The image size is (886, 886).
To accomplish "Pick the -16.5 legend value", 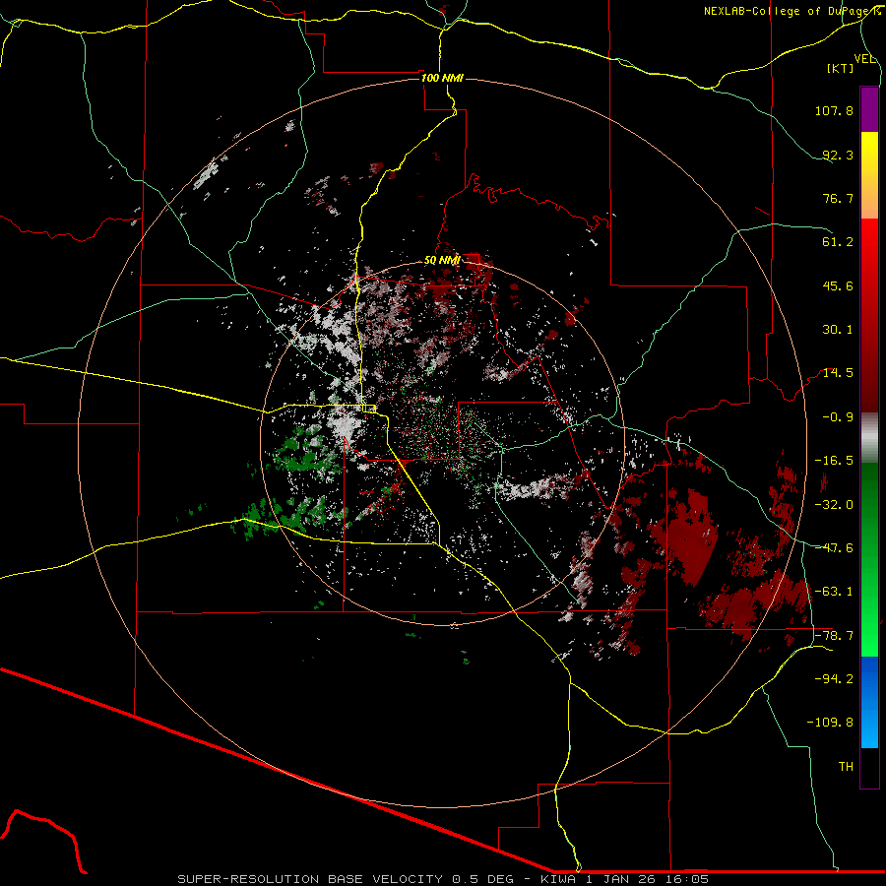I will [834, 461].
